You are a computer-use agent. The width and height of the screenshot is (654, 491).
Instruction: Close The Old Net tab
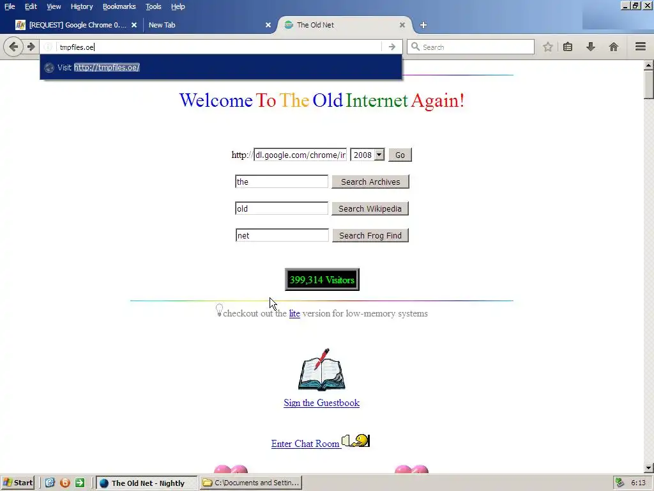click(x=402, y=25)
